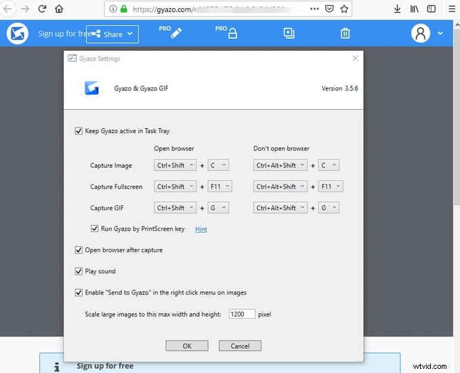Open the Share dropdown button
This screenshot has width=460, height=373.
point(112,34)
